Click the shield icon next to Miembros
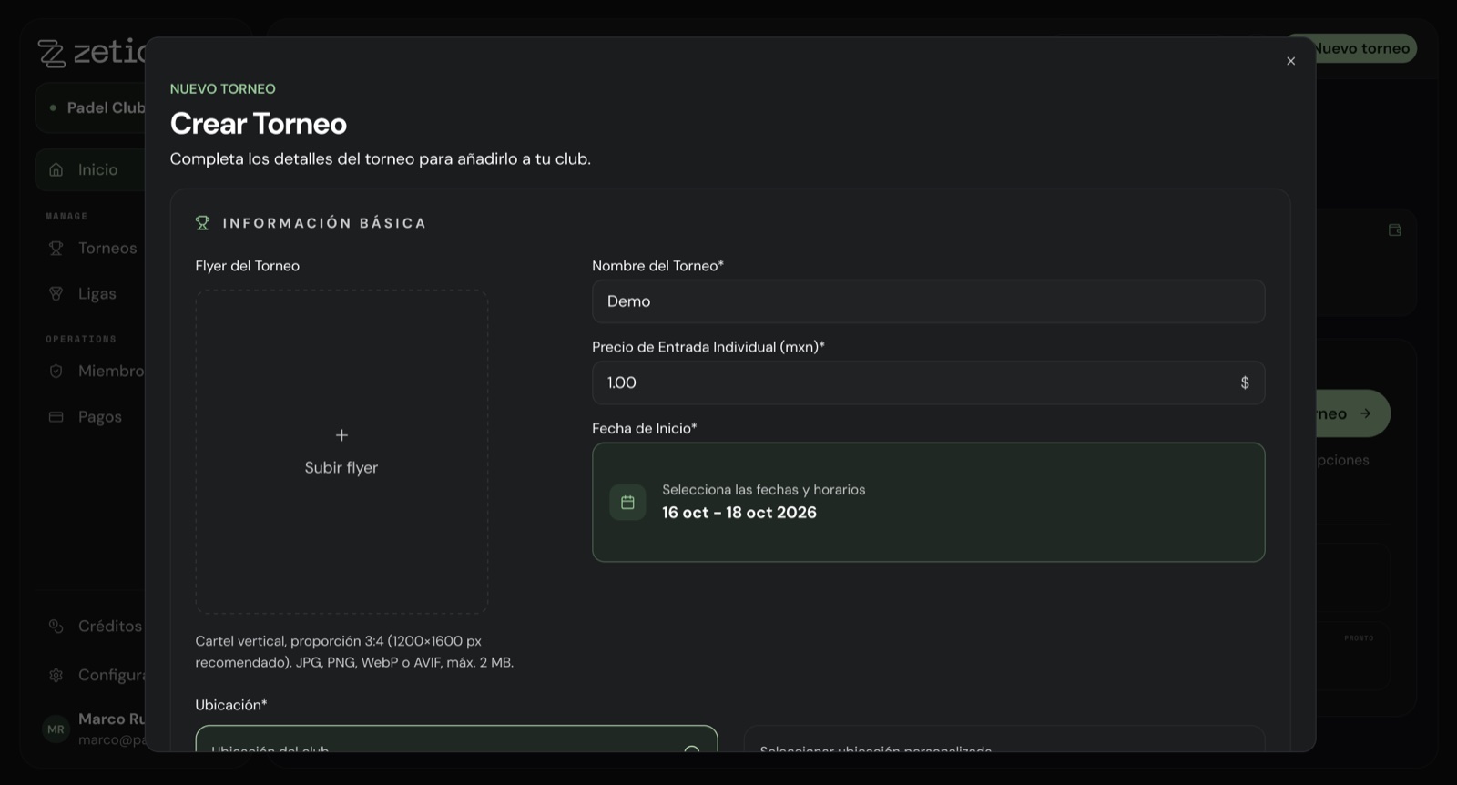This screenshot has height=785, width=1457. click(56, 371)
